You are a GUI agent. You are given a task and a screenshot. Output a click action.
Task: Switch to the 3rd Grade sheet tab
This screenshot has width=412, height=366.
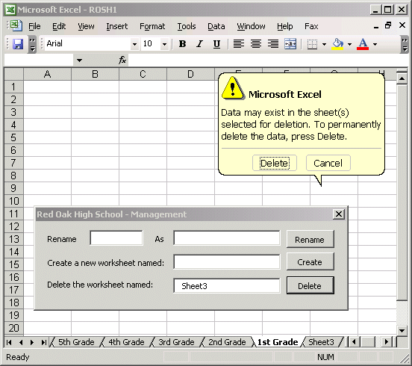tap(176, 342)
